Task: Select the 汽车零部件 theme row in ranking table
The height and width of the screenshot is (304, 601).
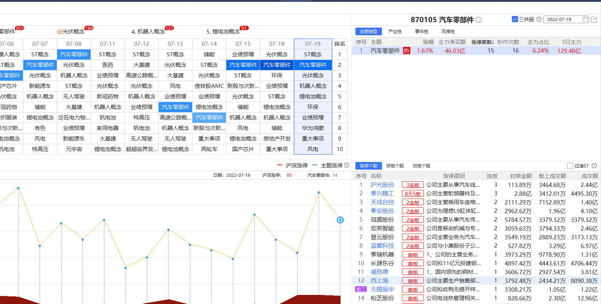Action: click(x=476, y=51)
